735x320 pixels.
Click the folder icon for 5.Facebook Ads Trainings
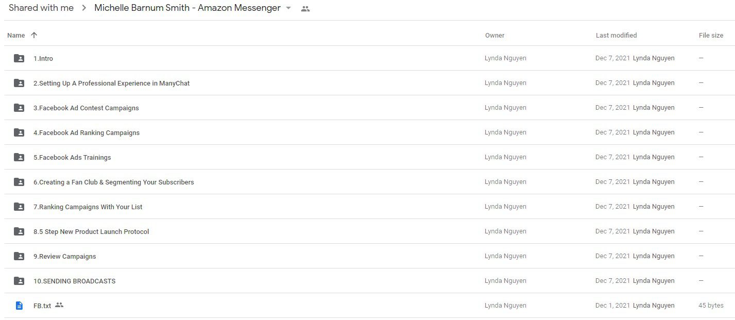pos(19,157)
